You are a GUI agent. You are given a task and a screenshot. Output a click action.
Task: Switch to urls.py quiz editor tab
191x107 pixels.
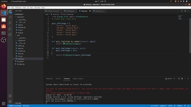pyautogui.click(x=99, y=11)
